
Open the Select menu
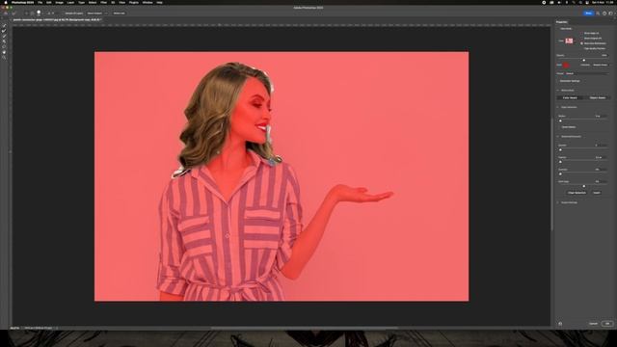click(x=93, y=2)
